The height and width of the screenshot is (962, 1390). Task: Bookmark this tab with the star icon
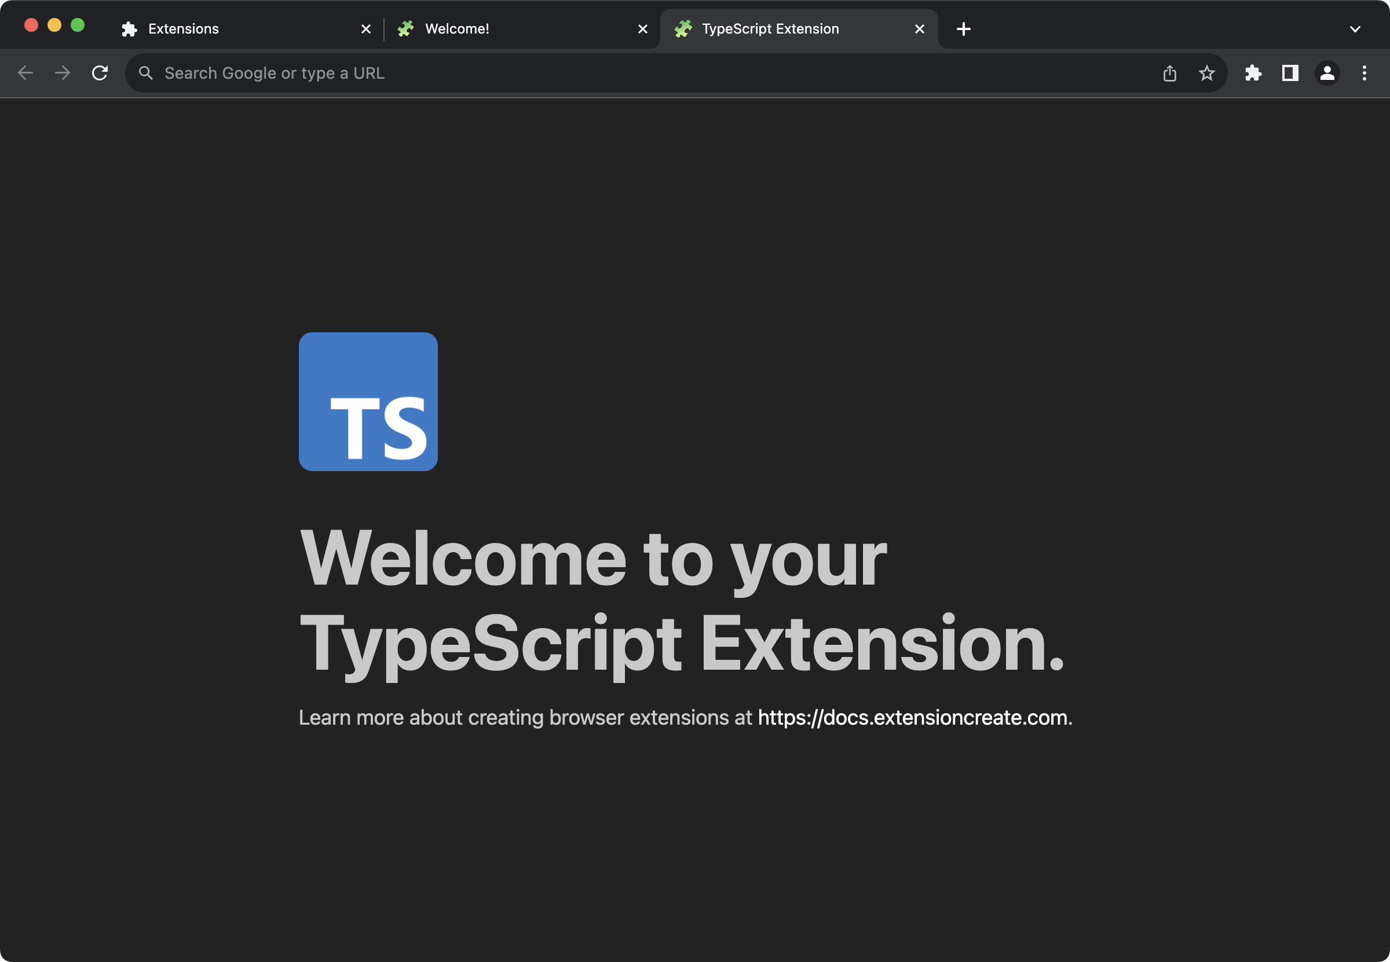point(1206,73)
